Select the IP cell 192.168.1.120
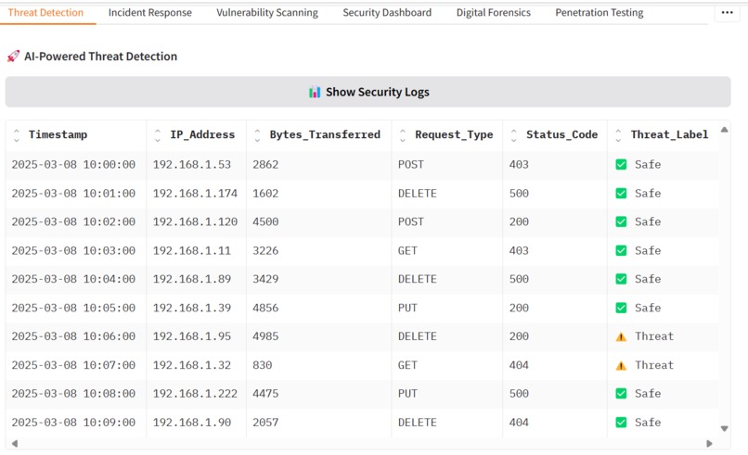 tap(195, 222)
